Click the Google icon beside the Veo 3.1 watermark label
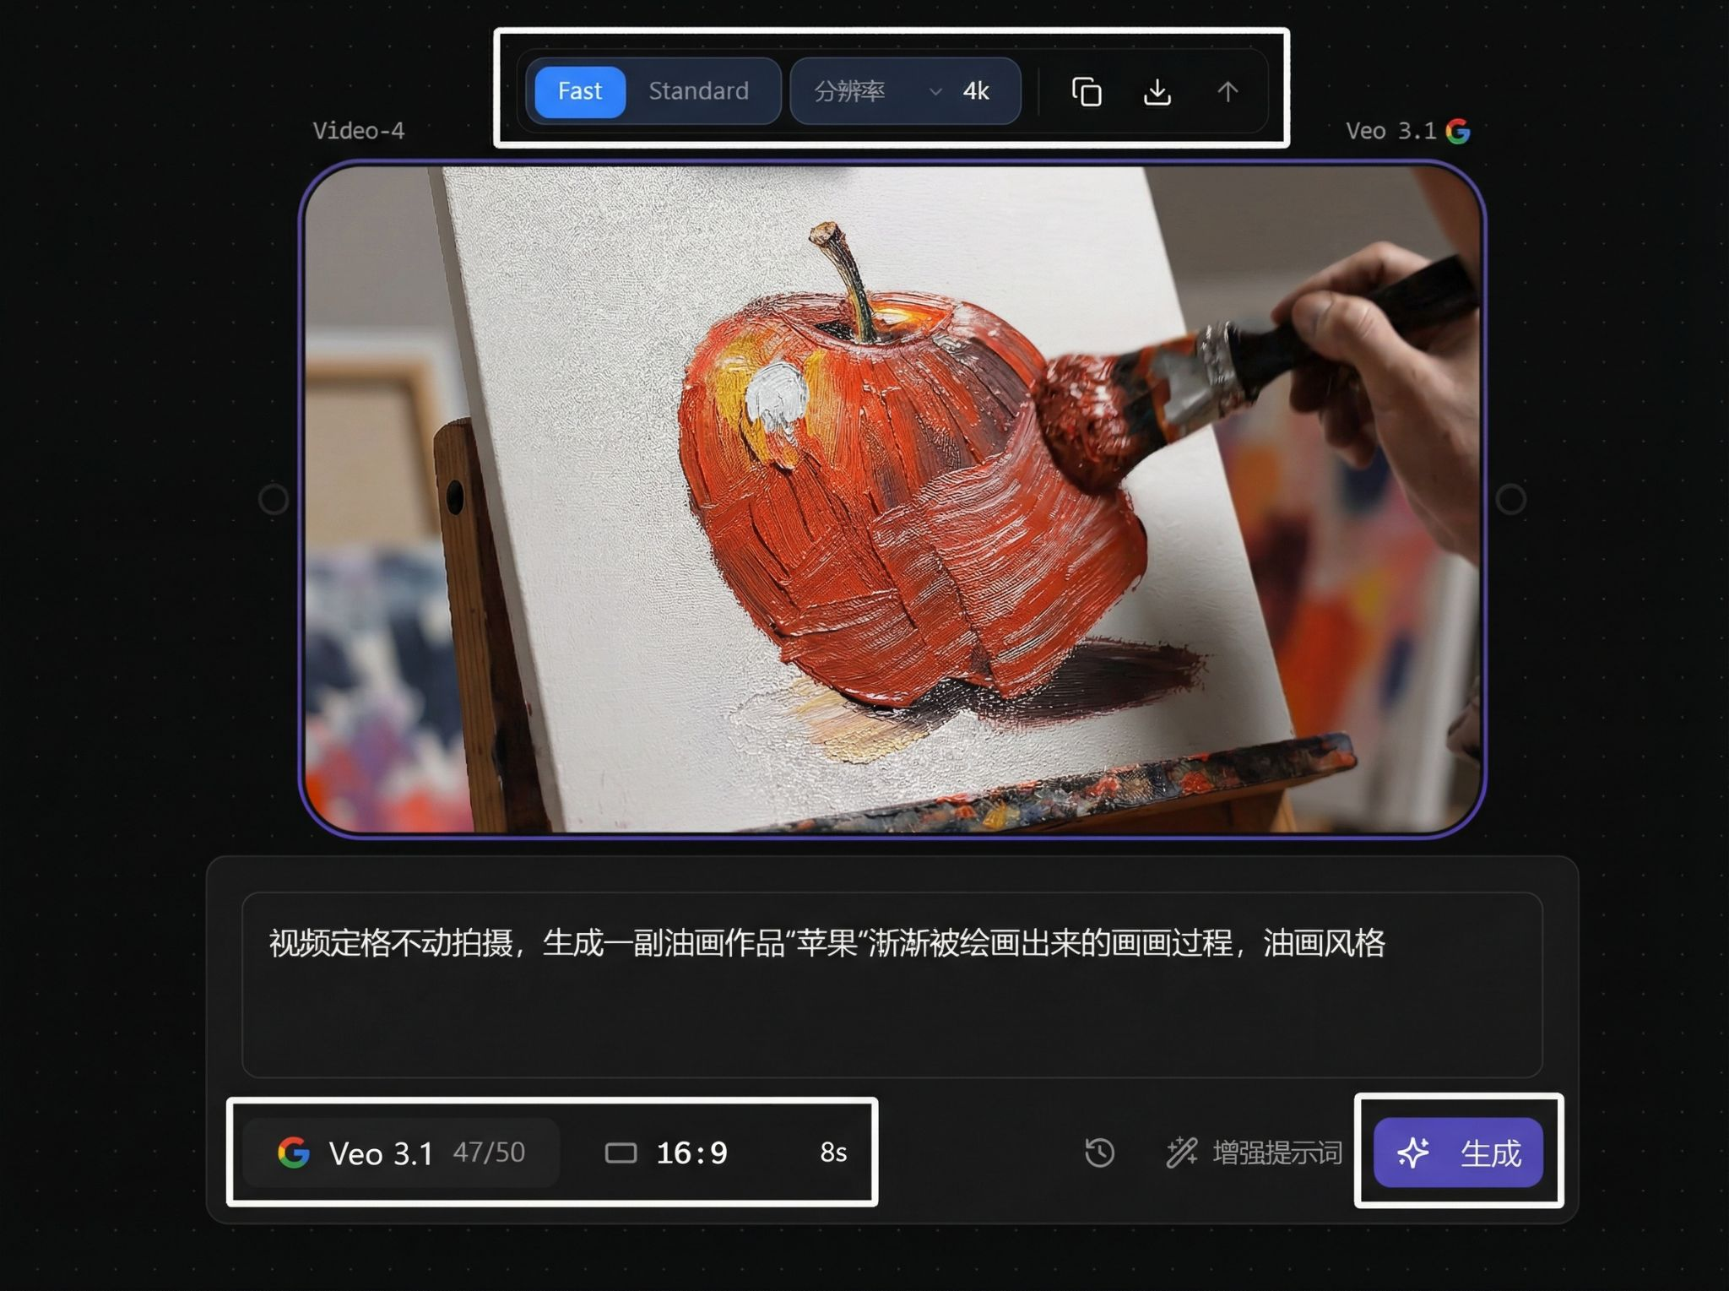 point(1460,129)
